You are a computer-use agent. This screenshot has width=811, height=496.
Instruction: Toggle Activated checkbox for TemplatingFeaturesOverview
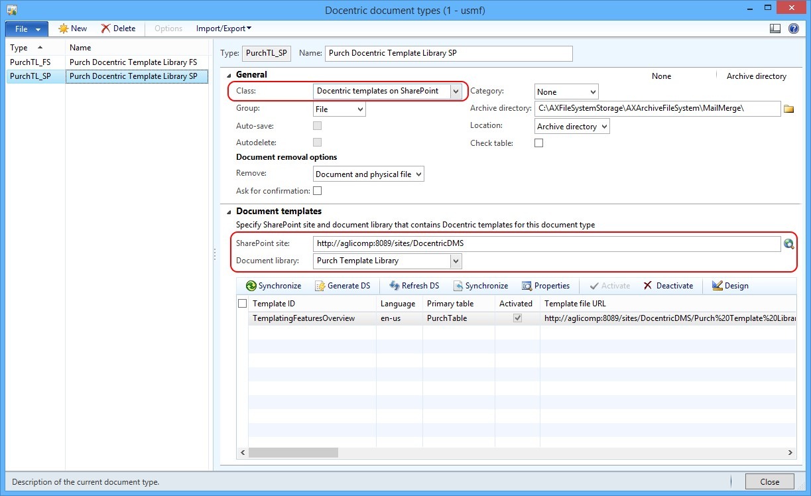click(x=518, y=318)
